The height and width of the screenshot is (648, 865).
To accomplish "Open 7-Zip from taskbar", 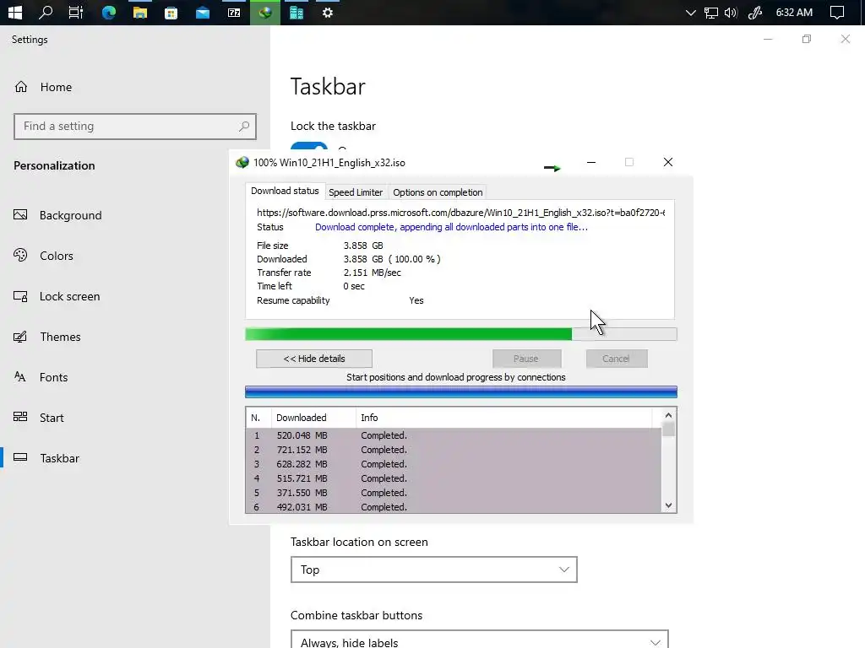I will point(234,12).
